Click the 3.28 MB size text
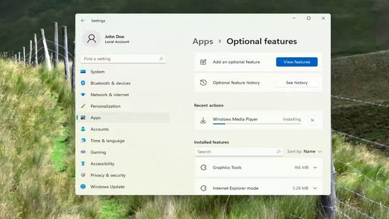This screenshot has width=389, height=219. point(300,188)
